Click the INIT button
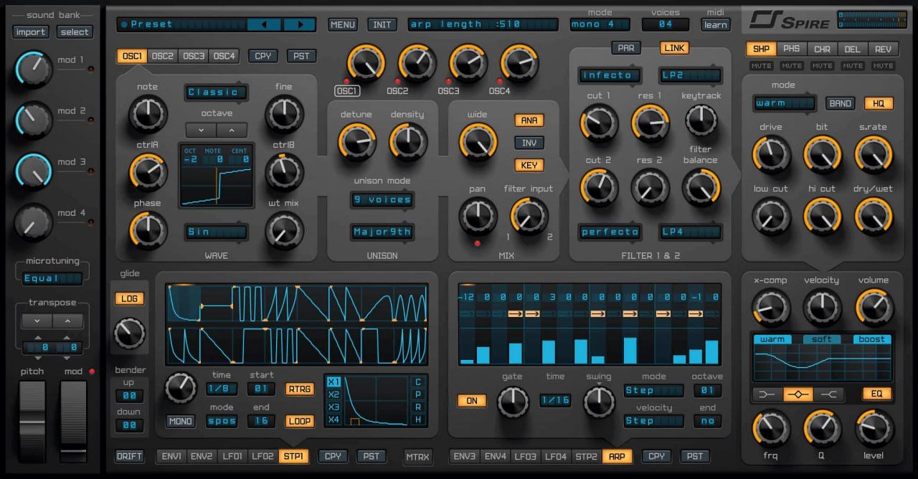 [382, 24]
